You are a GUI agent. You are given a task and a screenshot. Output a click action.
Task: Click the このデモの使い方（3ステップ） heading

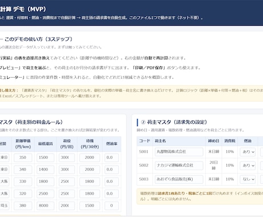38,39
